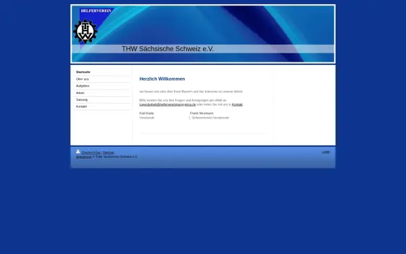Click the HELFERVEREIN banner text
The image size is (406, 254).
point(96,11)
